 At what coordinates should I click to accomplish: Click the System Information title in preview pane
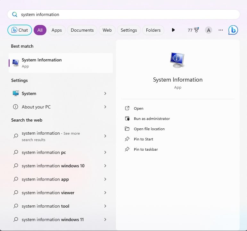point(178,80)
